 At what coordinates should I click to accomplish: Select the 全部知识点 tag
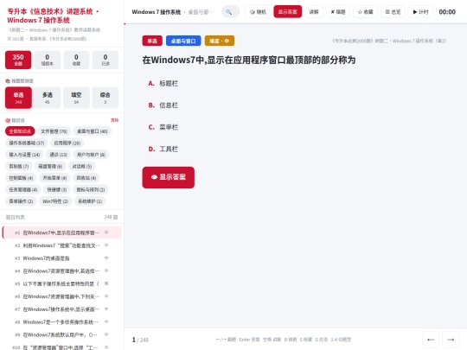(20, 131)
